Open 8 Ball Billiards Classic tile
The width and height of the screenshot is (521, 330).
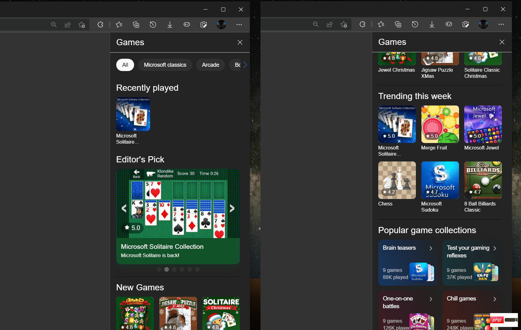pos(483,180)
